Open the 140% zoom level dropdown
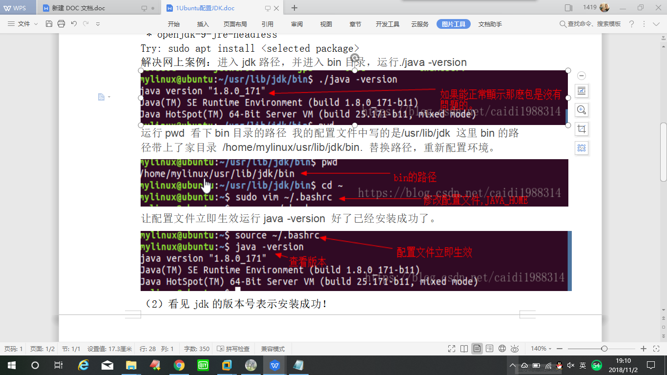Screen dimensions: 667x375 tap(540, 349)
